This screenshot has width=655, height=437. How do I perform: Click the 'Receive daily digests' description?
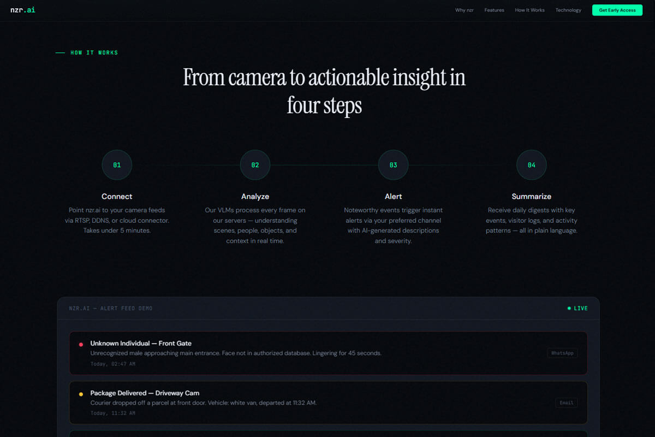[531, 220]
